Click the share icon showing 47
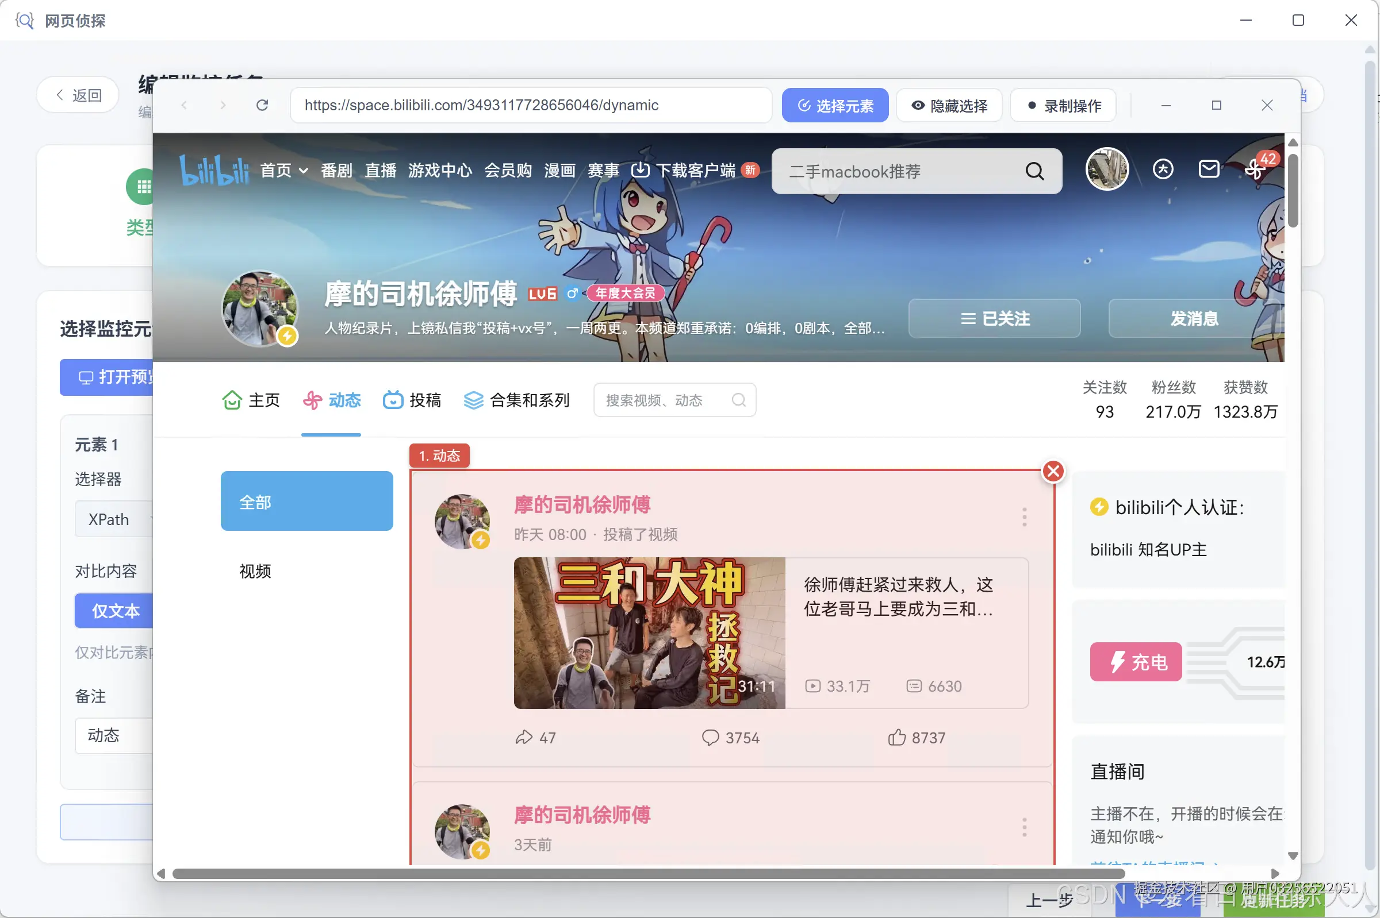 [x=523, y=737]
